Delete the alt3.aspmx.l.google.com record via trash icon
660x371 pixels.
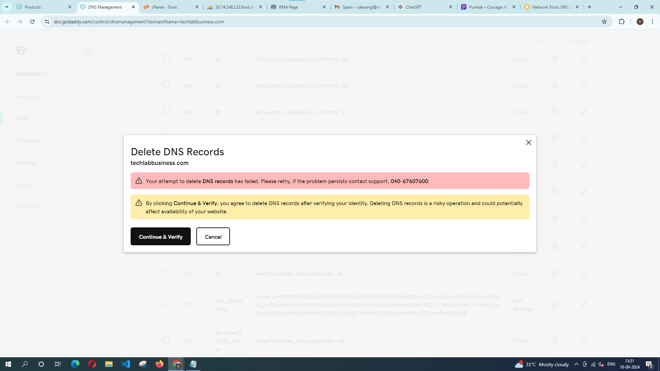coord(554,59)
